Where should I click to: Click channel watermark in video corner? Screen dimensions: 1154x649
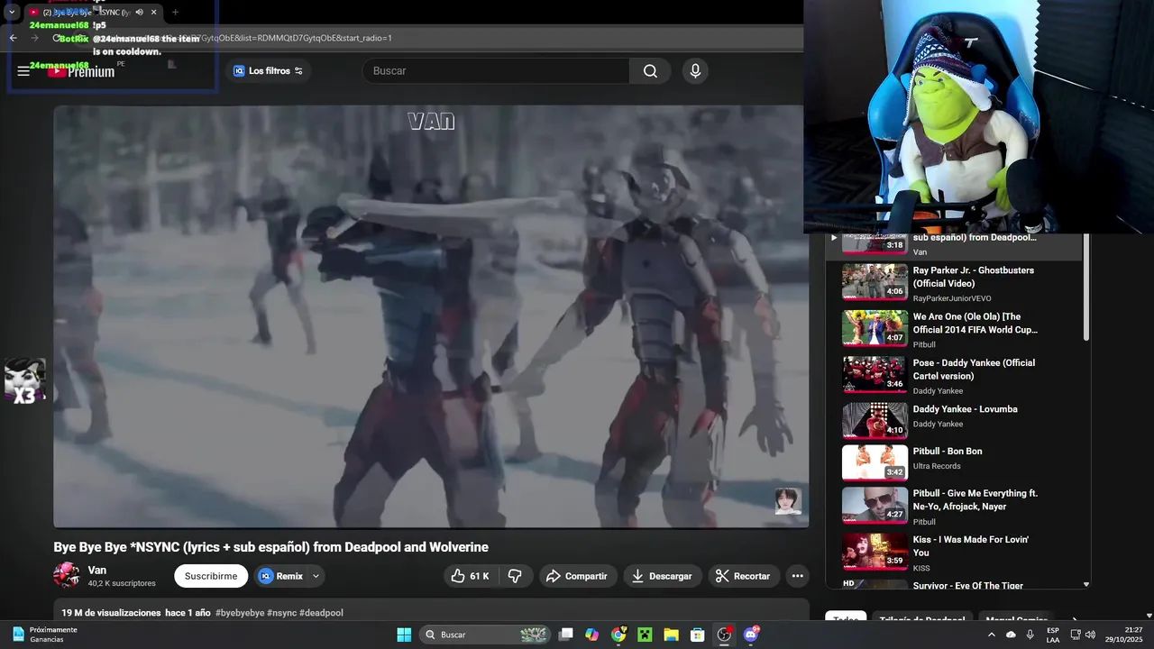tap(788, 501)
